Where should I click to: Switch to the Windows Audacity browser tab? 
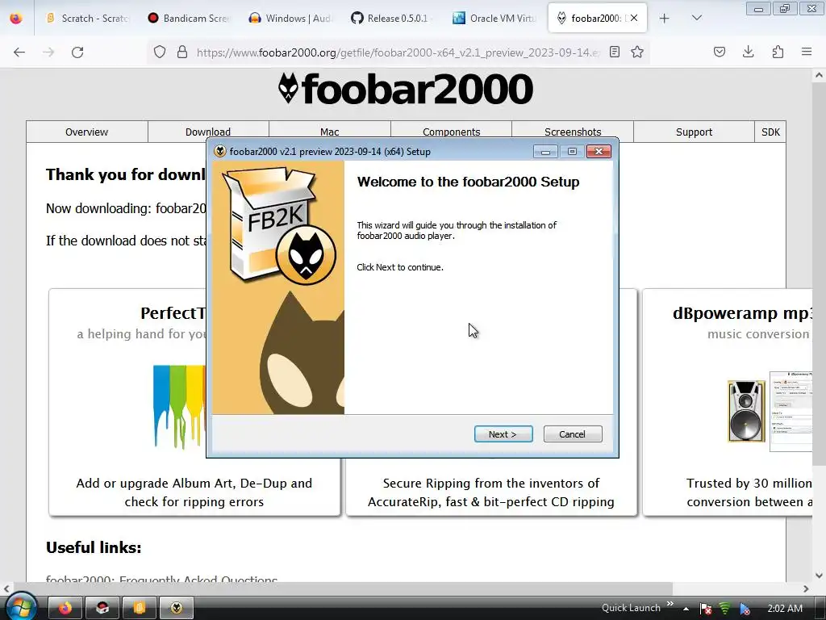click(x=290, y=18)
